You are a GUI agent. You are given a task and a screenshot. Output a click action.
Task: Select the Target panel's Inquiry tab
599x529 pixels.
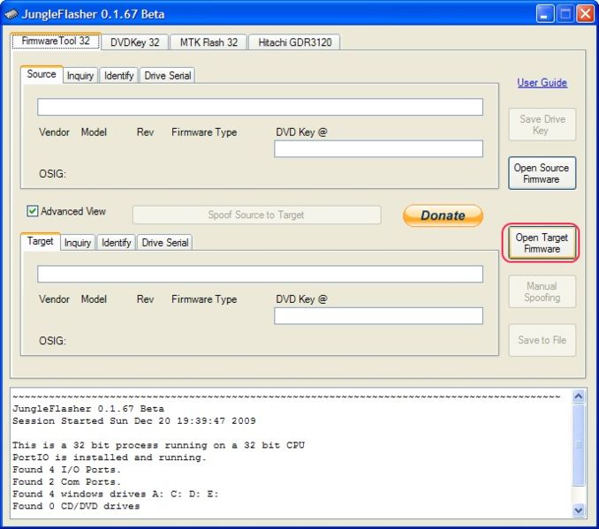pos(78,243)
